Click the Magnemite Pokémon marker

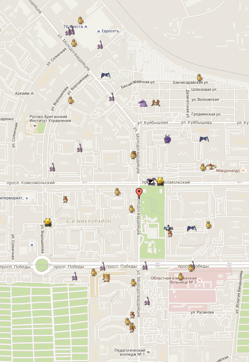coord(168,228)
